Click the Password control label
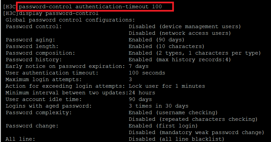 click(x=34, y=26)
